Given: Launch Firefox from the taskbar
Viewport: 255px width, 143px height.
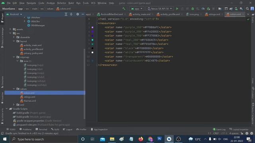Looking at the screenshot, I should tap(141, 139).
